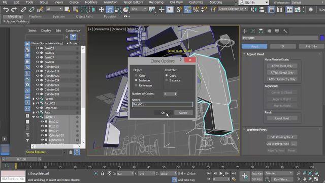This screenshot has height=183, width=325.
Task: Click the Number of Copies spinner arrows
Action: coord(176,94)
